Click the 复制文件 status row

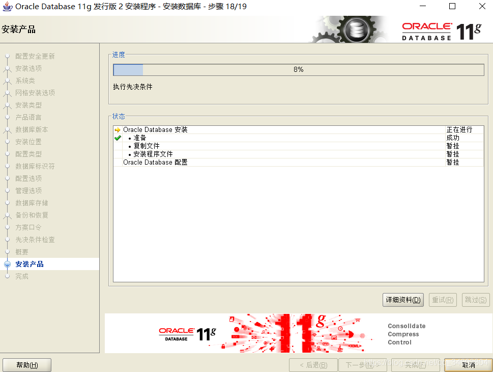[x=298, y=146]
